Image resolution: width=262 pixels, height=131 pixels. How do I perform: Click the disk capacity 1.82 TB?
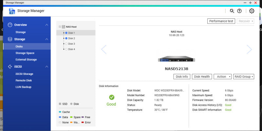pyautogui.click(x=159, y=100)
